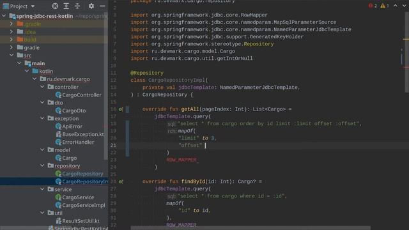
Task: Click the NamedParameterJdbcTemplate type in constructor
Action: (x=258, y=88)
